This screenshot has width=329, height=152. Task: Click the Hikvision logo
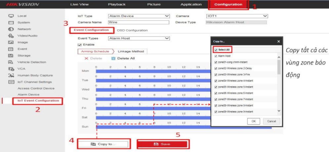point(23,4)
